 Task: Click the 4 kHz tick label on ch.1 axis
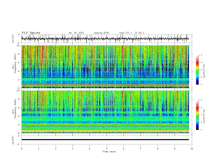tap(19, 71)
